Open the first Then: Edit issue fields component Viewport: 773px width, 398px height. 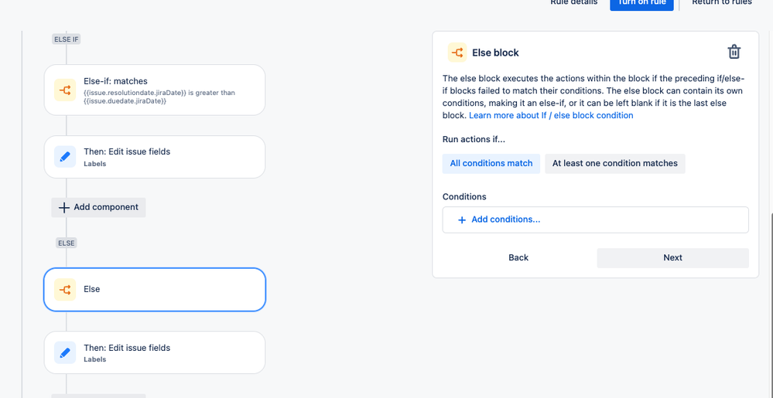coord(155,157)
